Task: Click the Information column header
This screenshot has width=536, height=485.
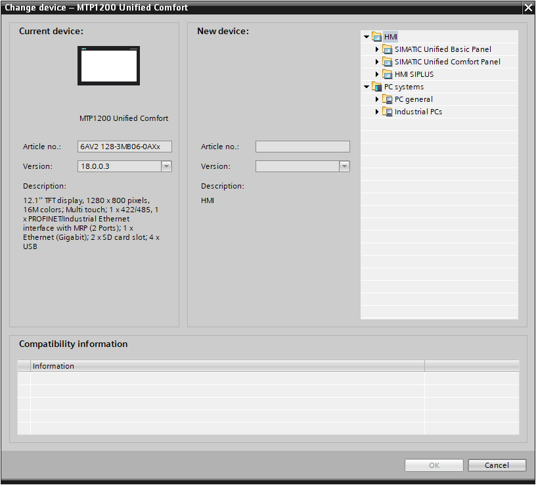Action: tap(227, 366)
